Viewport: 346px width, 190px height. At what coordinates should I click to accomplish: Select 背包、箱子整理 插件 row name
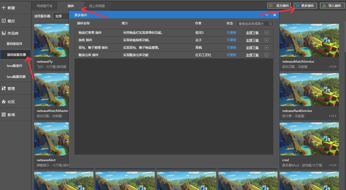pos(93,48)
